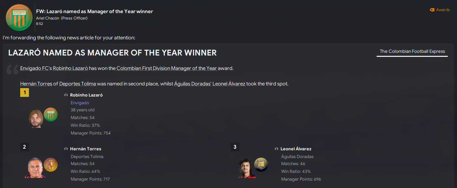This screenshot has height=188, width=457.
Task: View Robinho Lazaró's face portrait
Action: click(x=36, y=118)
